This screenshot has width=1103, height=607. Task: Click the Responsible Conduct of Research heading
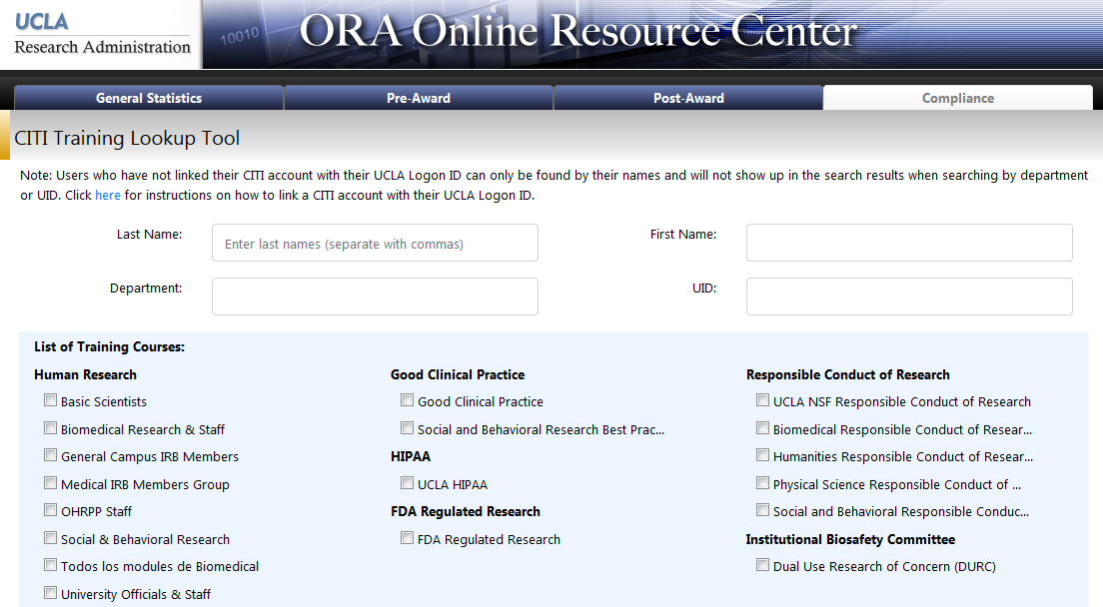847,374
